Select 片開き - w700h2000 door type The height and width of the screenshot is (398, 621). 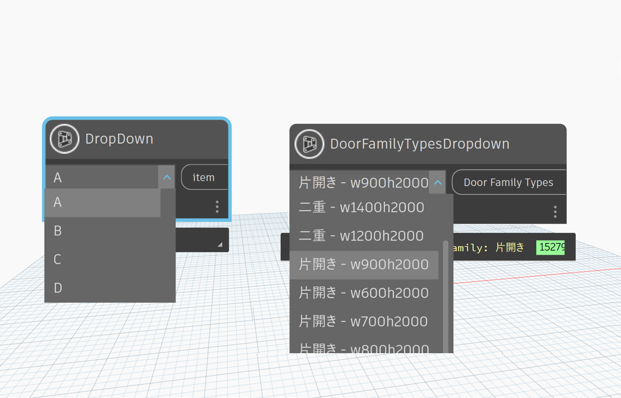[x=364, y=321]
